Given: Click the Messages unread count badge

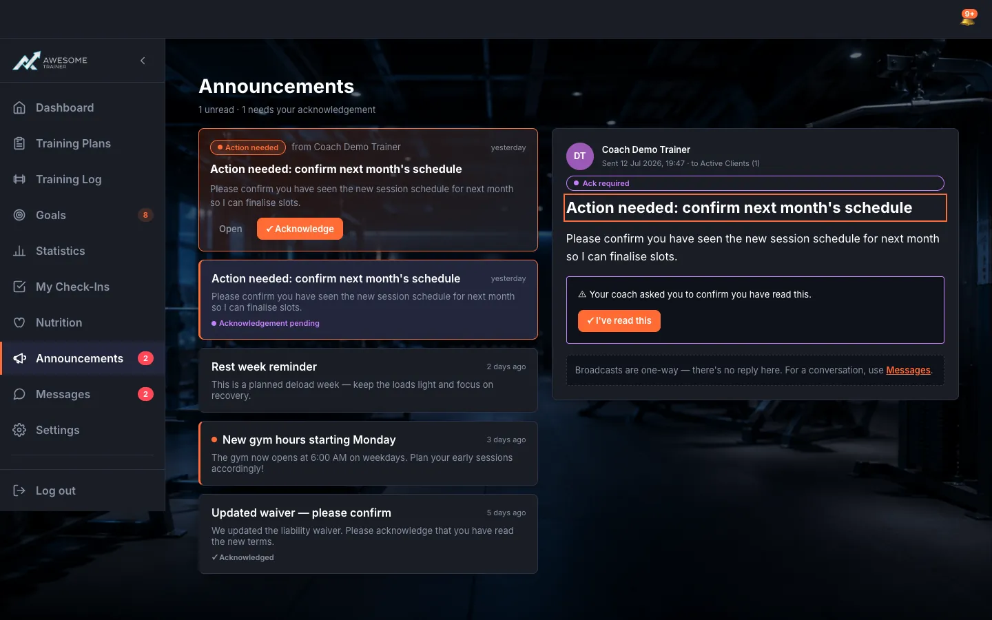Looking at the screenshot, I should click(x=145, y=394).
